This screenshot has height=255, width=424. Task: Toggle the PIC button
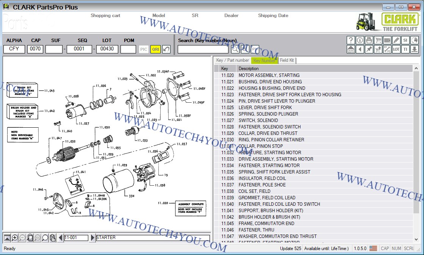144,49
